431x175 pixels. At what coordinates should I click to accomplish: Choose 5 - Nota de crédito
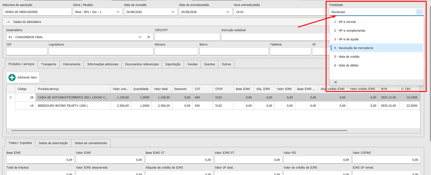click(377, 57)
